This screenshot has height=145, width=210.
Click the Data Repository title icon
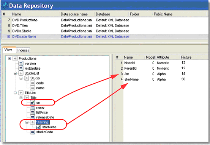coord(5,6)
